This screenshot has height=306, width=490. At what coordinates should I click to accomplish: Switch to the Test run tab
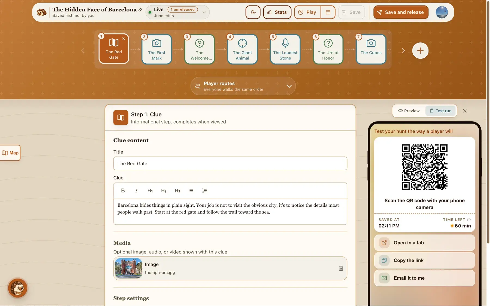[441, 111]
